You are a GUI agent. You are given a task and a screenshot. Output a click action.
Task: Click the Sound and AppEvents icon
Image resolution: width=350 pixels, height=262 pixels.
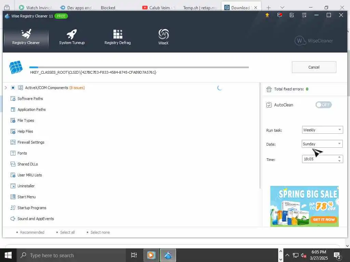13,219
